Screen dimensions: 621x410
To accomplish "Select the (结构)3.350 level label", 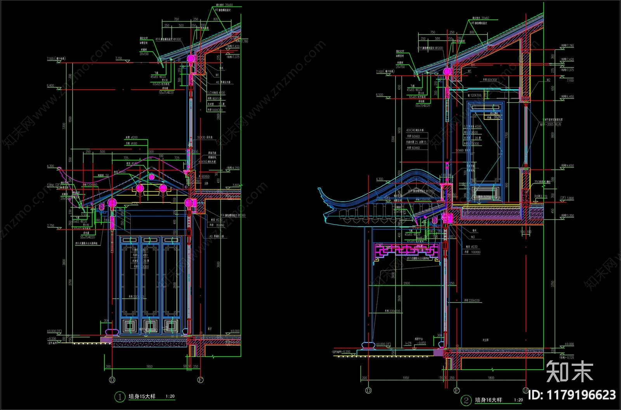I will click(x=567, y=215).
